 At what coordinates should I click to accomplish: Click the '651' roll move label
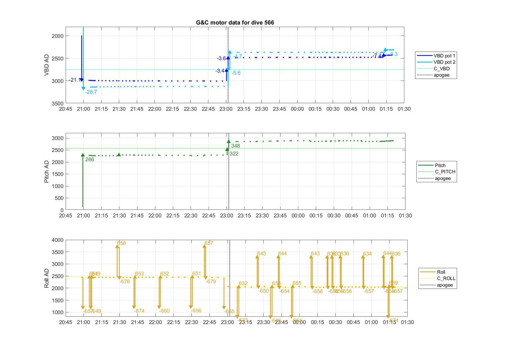197,273
